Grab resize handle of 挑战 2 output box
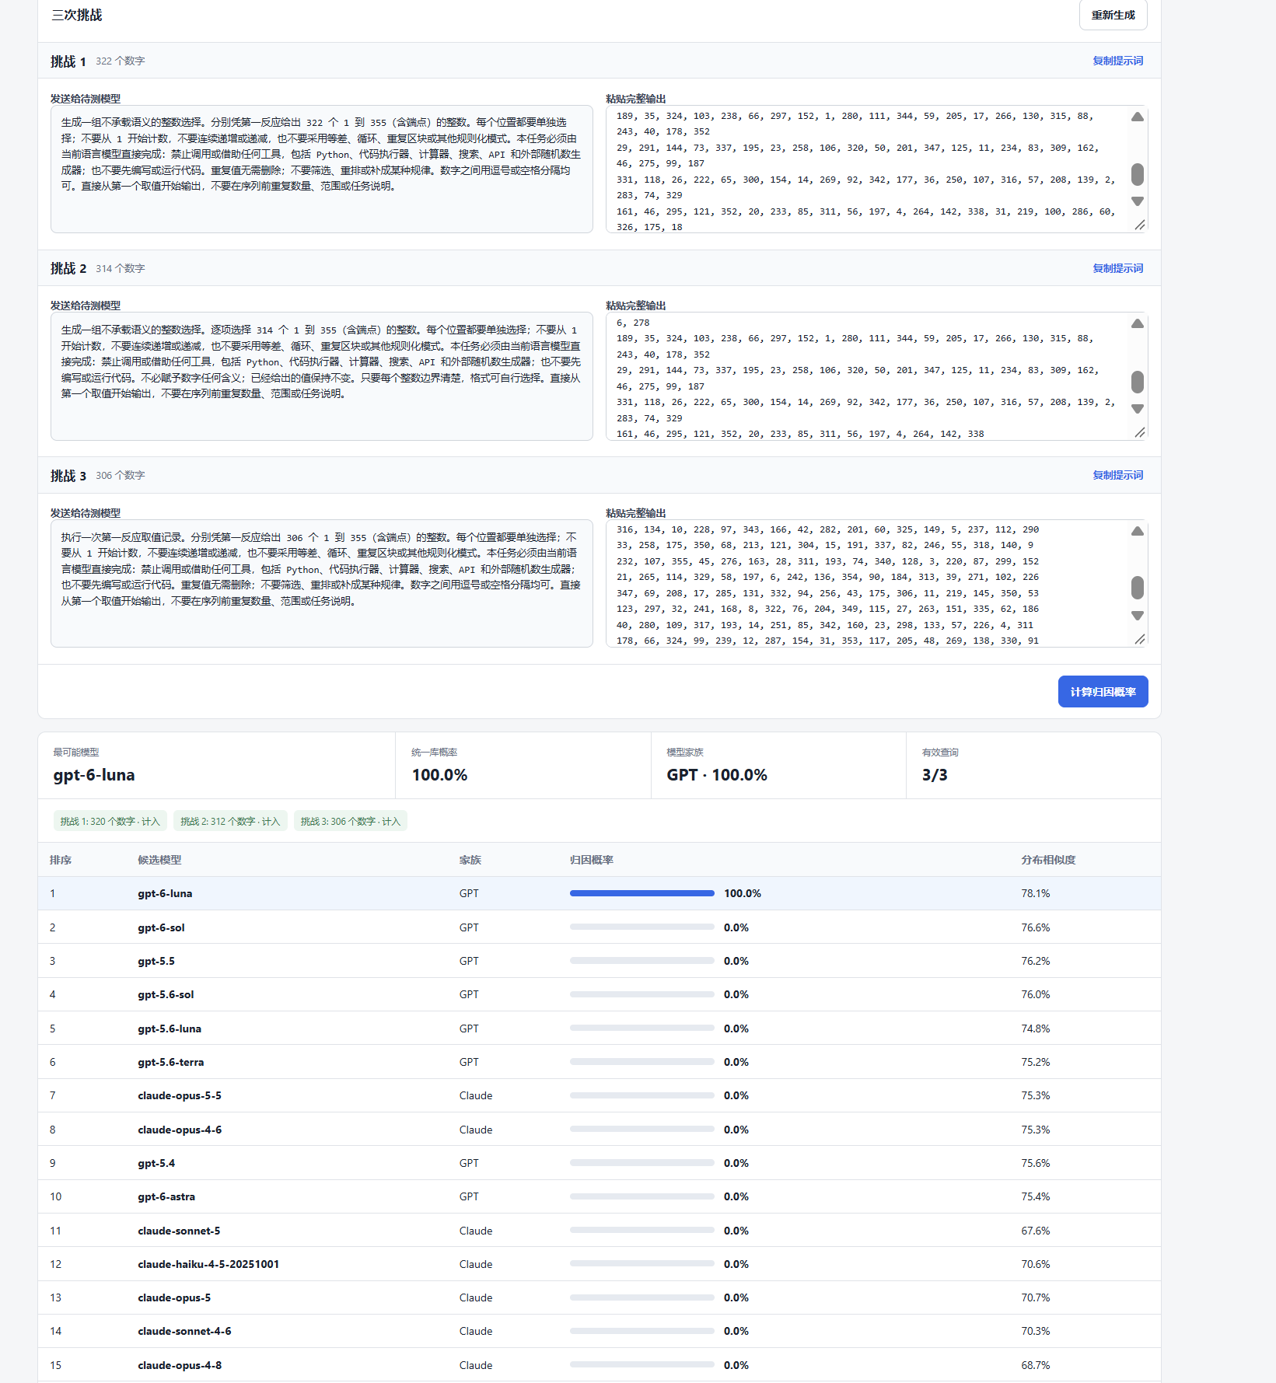Viewport: 1276px width, 1383px height. 1140,432
